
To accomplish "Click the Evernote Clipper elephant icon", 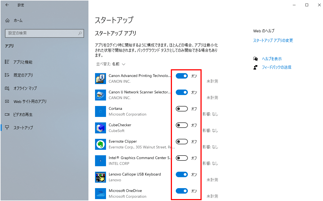I will [101, 144].
